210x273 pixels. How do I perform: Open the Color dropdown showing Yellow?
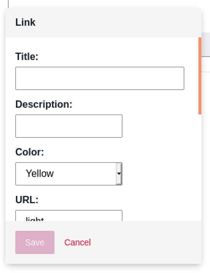tap(69, 174)
